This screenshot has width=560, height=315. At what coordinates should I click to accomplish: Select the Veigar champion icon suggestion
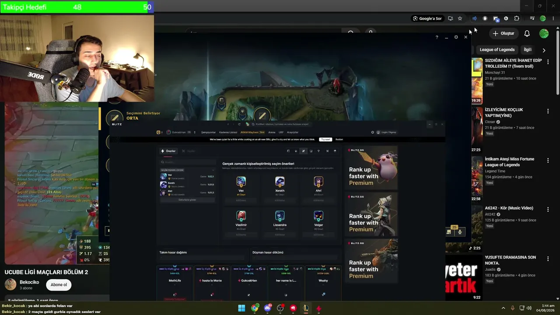coord(318,216)
